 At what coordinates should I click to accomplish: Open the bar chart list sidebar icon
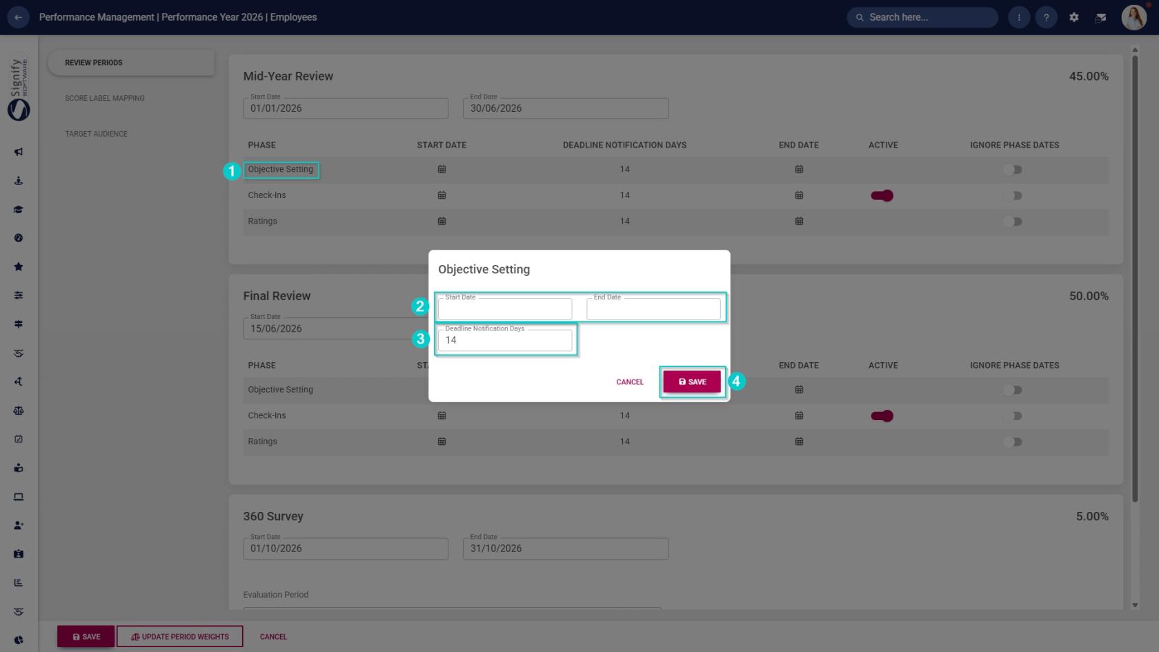coord(19,582)
